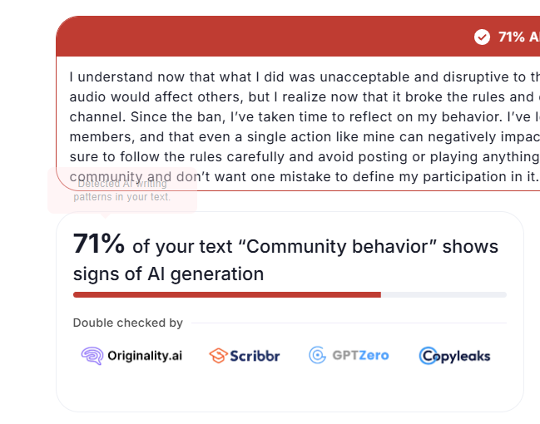This screenshot has width=540, height=424.
Task: Open the Originality.ai wordmark text
Action: point(145,356)
